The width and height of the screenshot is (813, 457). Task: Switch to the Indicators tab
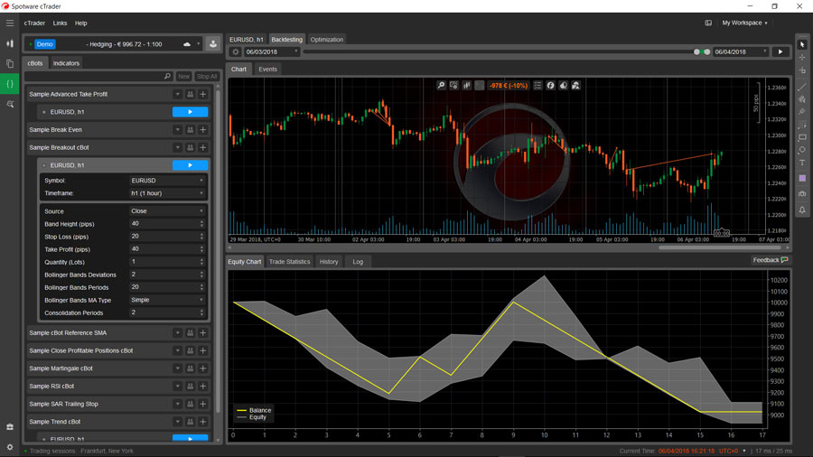66,63
